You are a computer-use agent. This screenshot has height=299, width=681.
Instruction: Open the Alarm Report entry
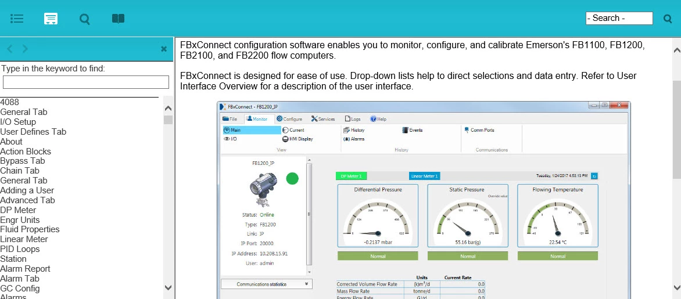(25, 269)
